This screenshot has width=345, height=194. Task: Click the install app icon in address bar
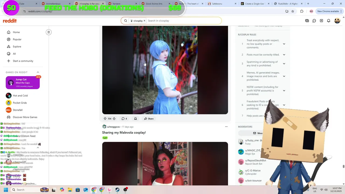coord(287,11)
